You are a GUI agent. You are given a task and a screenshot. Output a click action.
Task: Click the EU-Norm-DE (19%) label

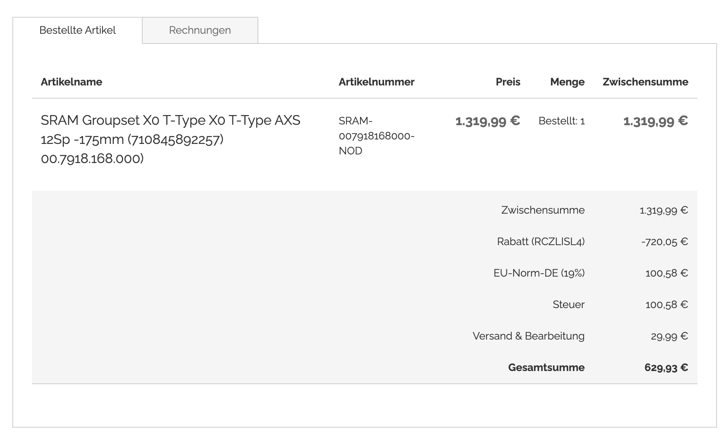(539, 273)
